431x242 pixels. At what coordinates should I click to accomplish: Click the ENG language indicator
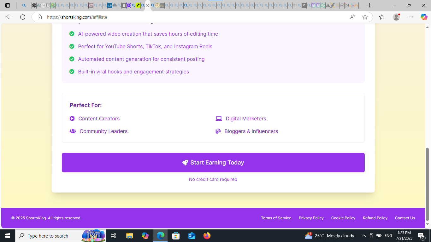(x=388, y=236)
